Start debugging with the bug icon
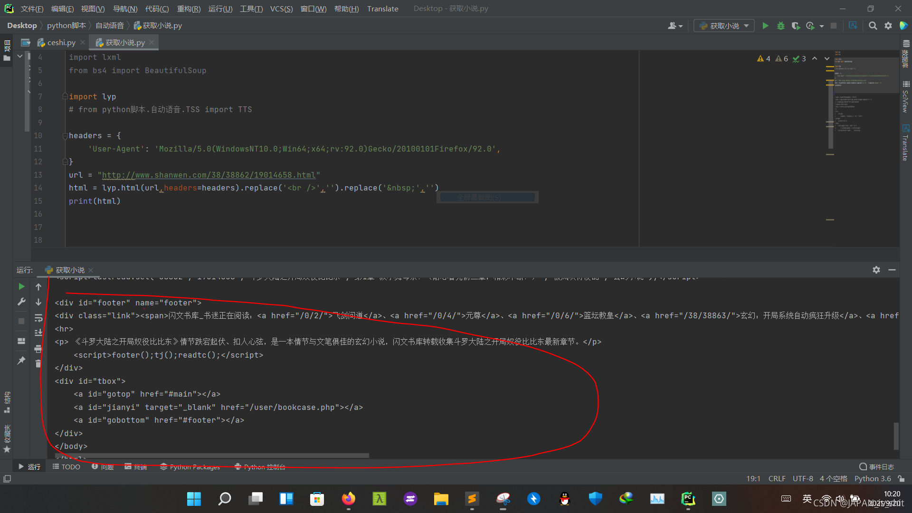The width and height of the screenshot is (912, 513). point(780,26)
